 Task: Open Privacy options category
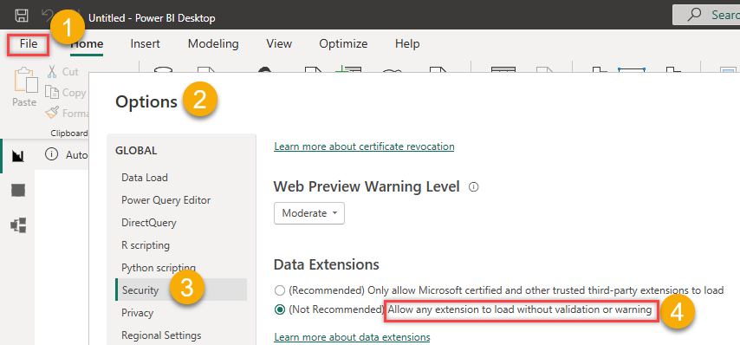[x=137, y=313]
